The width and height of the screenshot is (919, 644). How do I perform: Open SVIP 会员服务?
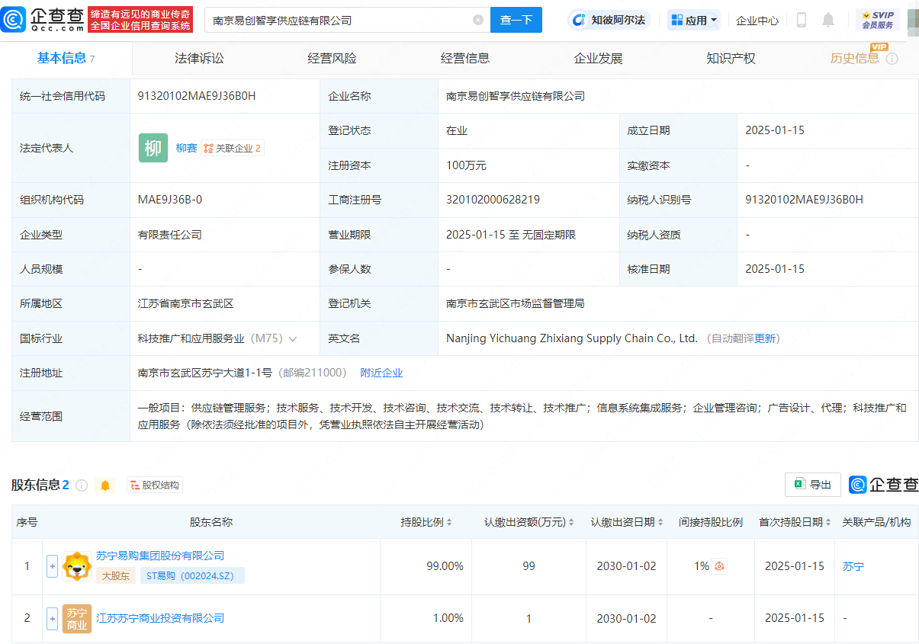(x=877, y=20)
